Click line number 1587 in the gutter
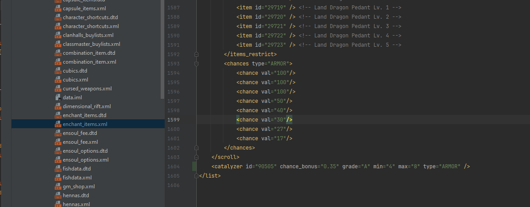Screen dimensions: 530x207 [x=174, y=8]
